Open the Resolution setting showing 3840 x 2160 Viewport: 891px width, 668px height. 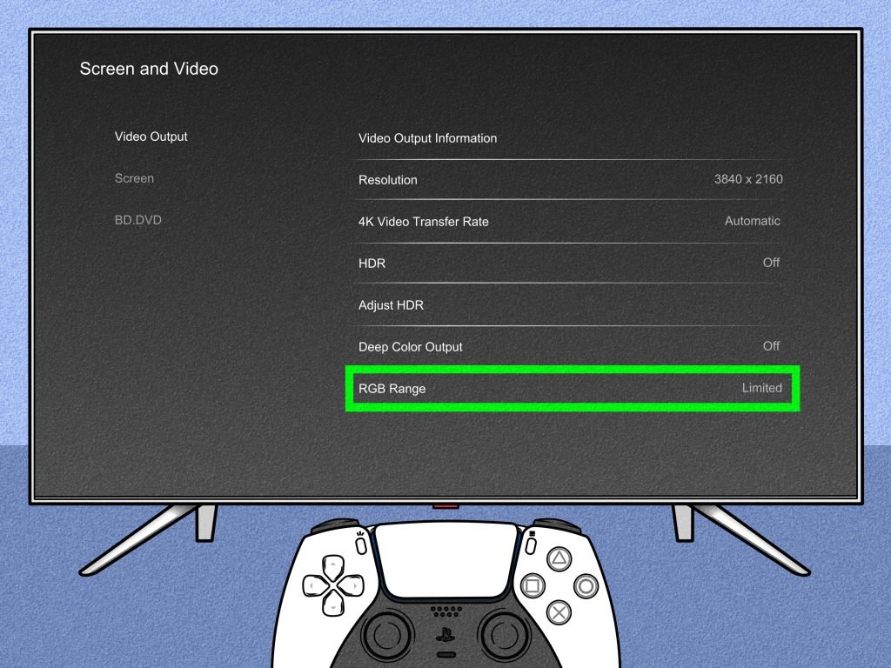pyautogui.click(x=569, y=180)
